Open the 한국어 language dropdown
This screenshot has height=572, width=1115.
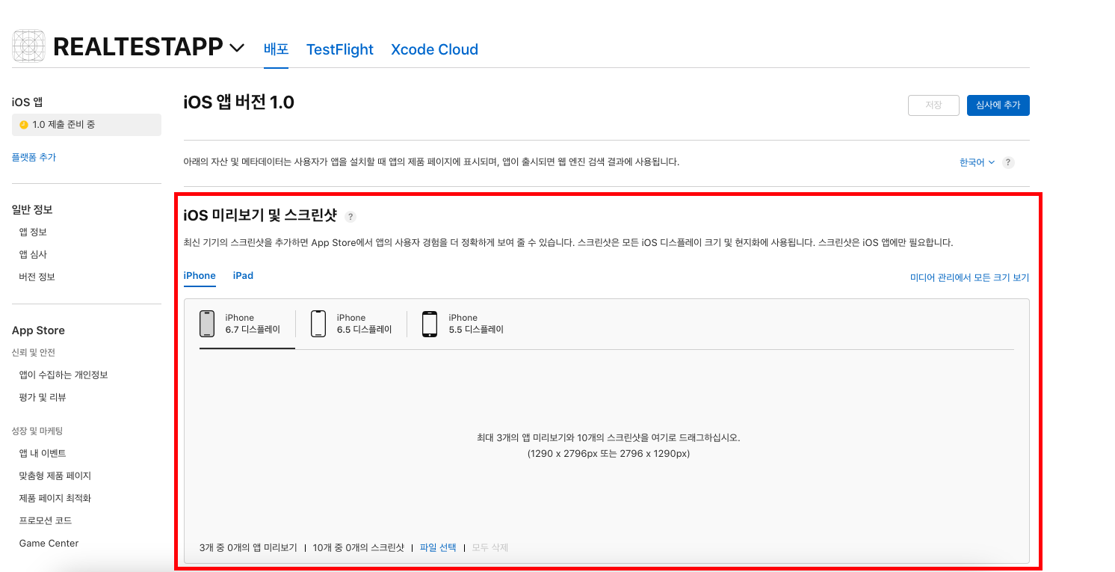point(977,162)
